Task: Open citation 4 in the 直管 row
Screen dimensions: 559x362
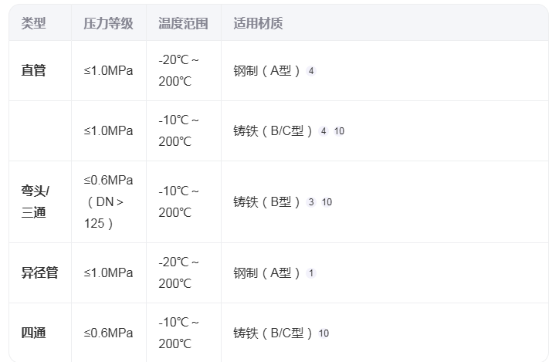Action: 311,71
